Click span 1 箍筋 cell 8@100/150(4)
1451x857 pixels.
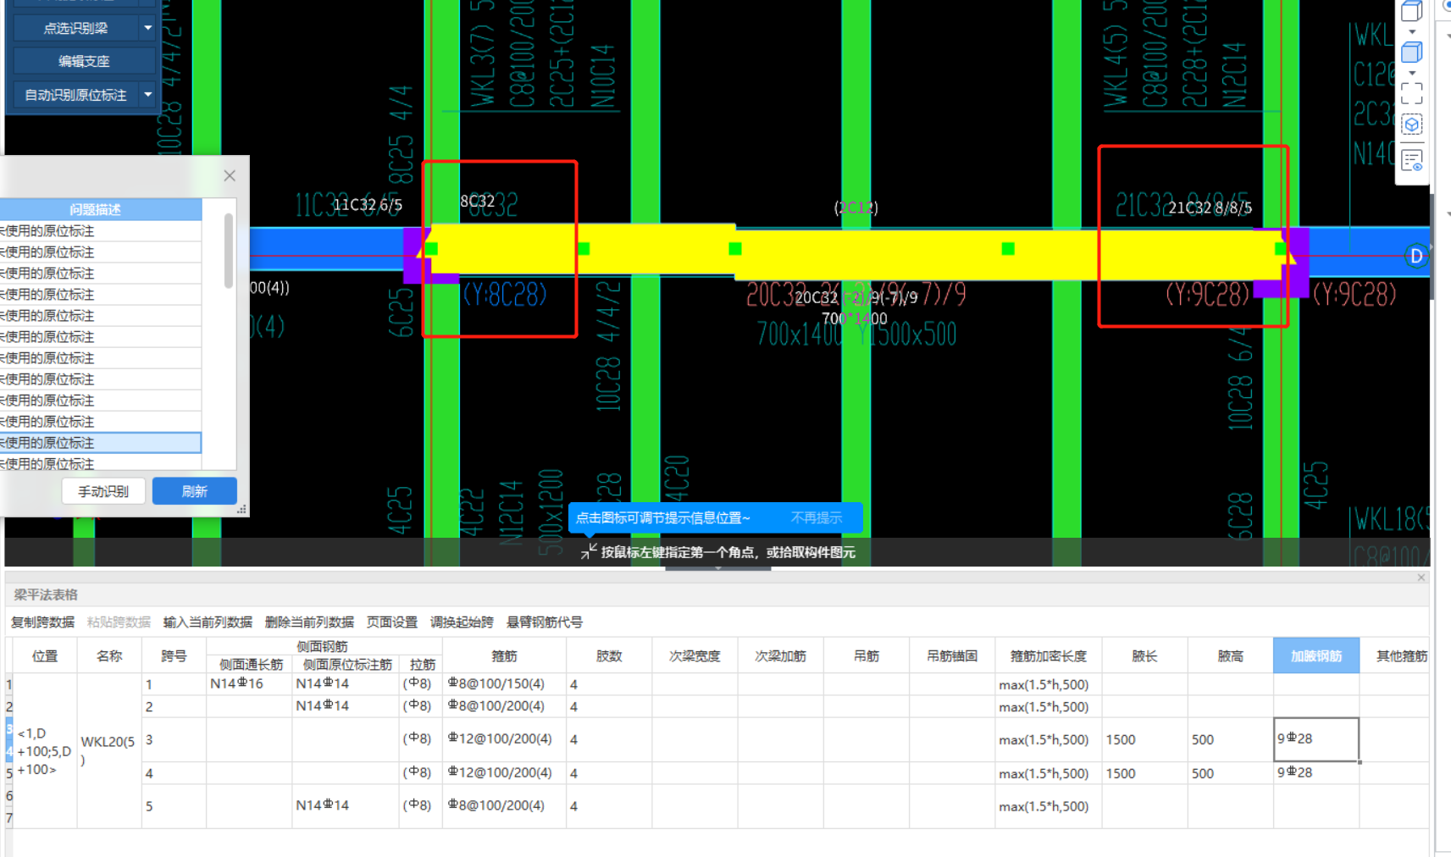tap(504, 684)
